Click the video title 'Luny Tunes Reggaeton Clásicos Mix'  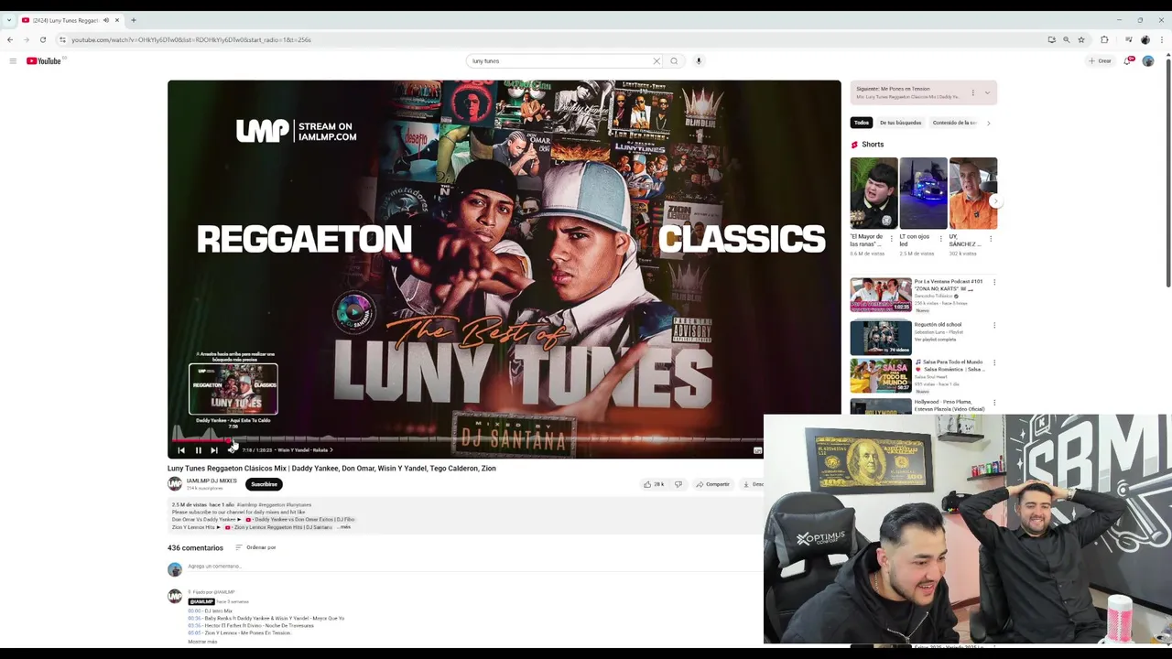pyautogui.click(x=331, y=469)
